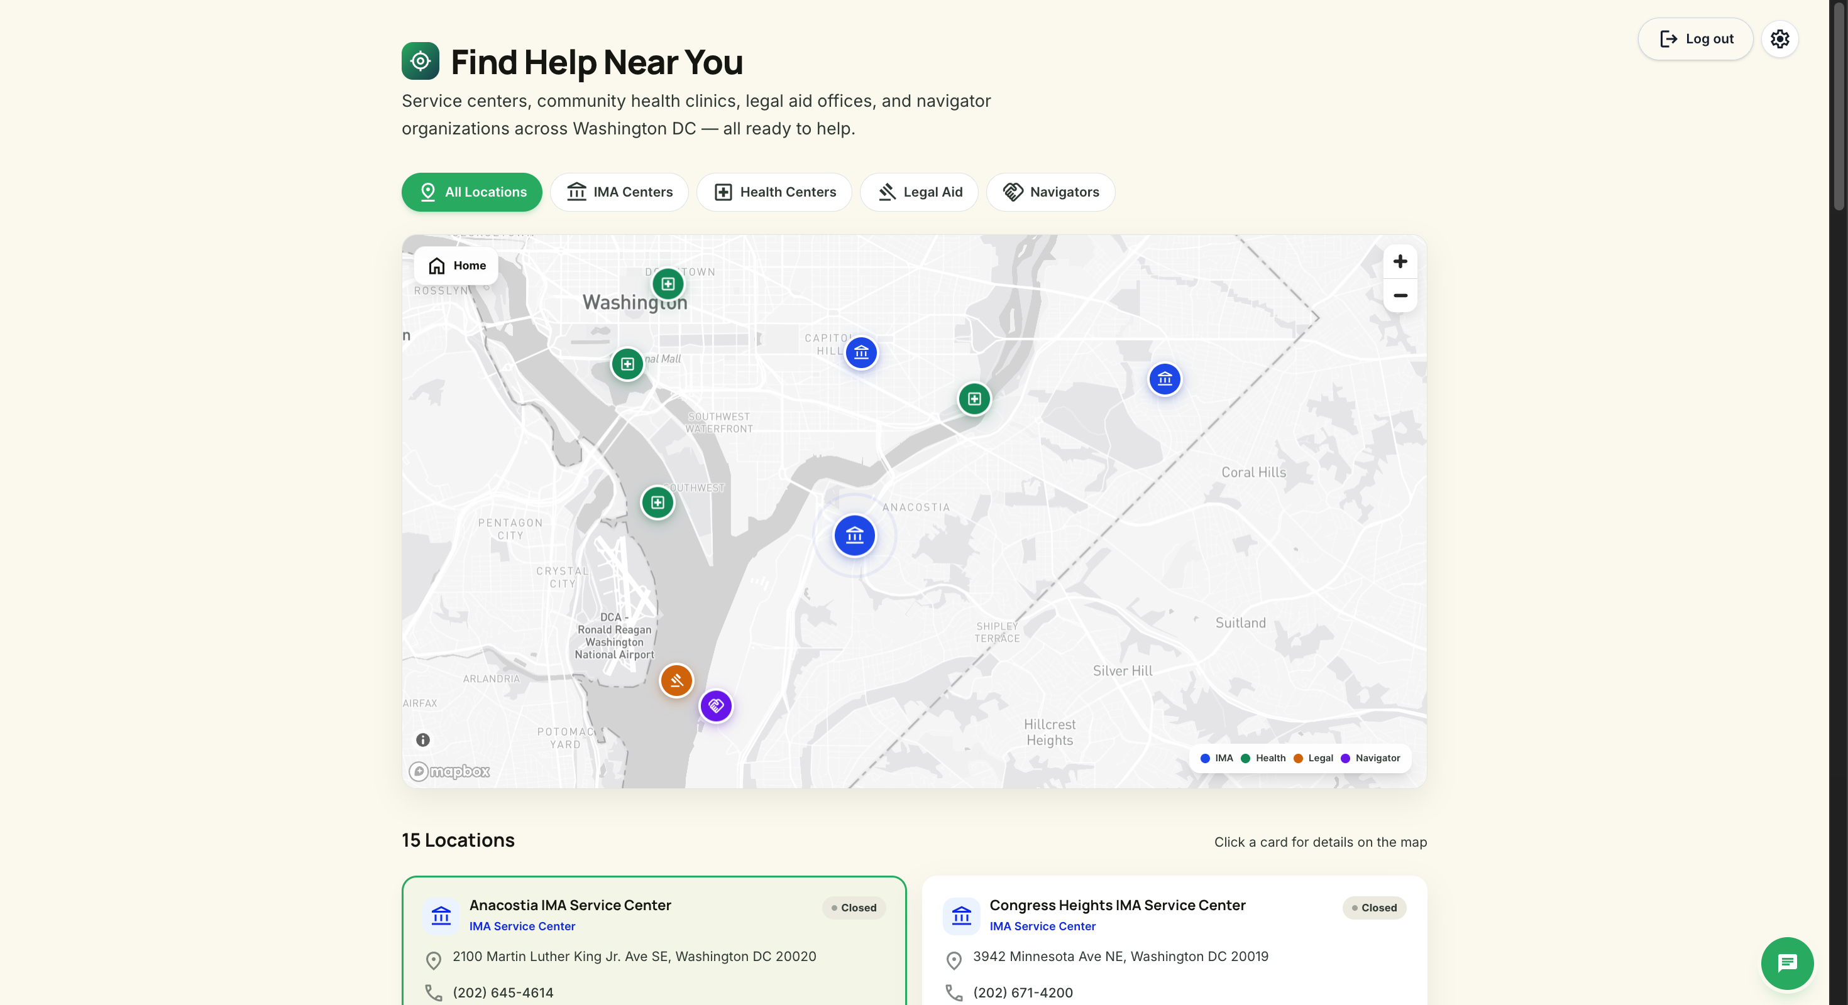Click the orange Legal Aid map marker
1848x1005 pixels.
coord(676,680)
